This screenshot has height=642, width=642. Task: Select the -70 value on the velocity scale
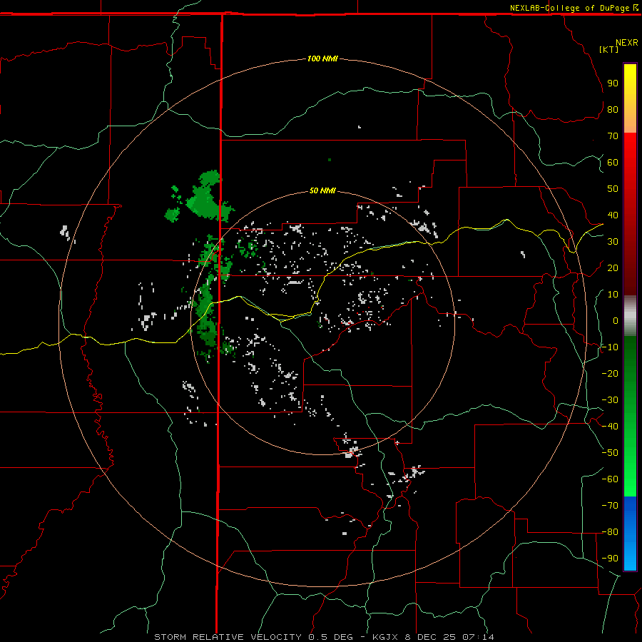coord(610,506)
